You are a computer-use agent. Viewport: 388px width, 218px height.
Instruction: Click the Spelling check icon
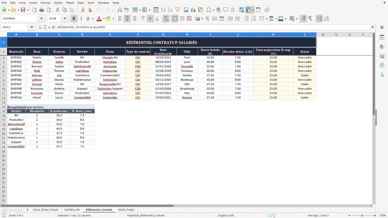coord(127,10)
